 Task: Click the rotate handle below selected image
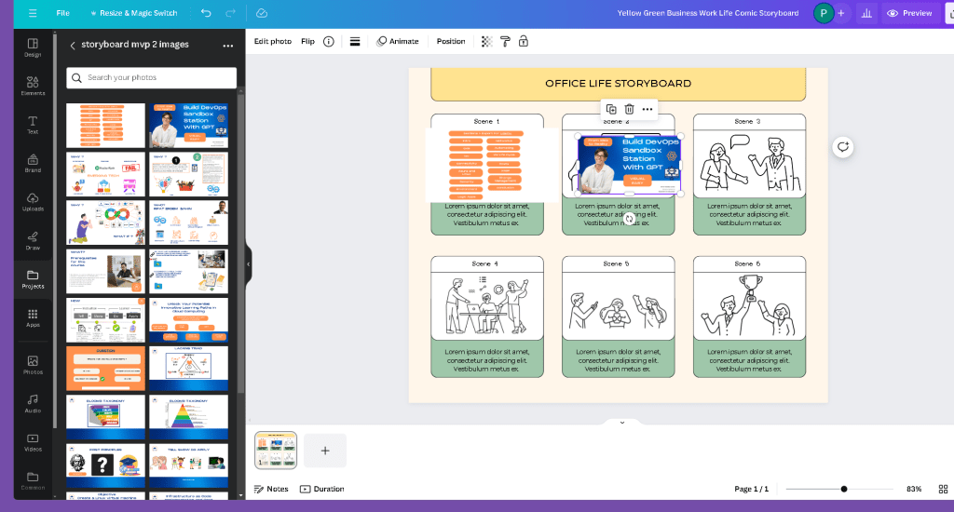pyautogui.click(x=630, y=219)
